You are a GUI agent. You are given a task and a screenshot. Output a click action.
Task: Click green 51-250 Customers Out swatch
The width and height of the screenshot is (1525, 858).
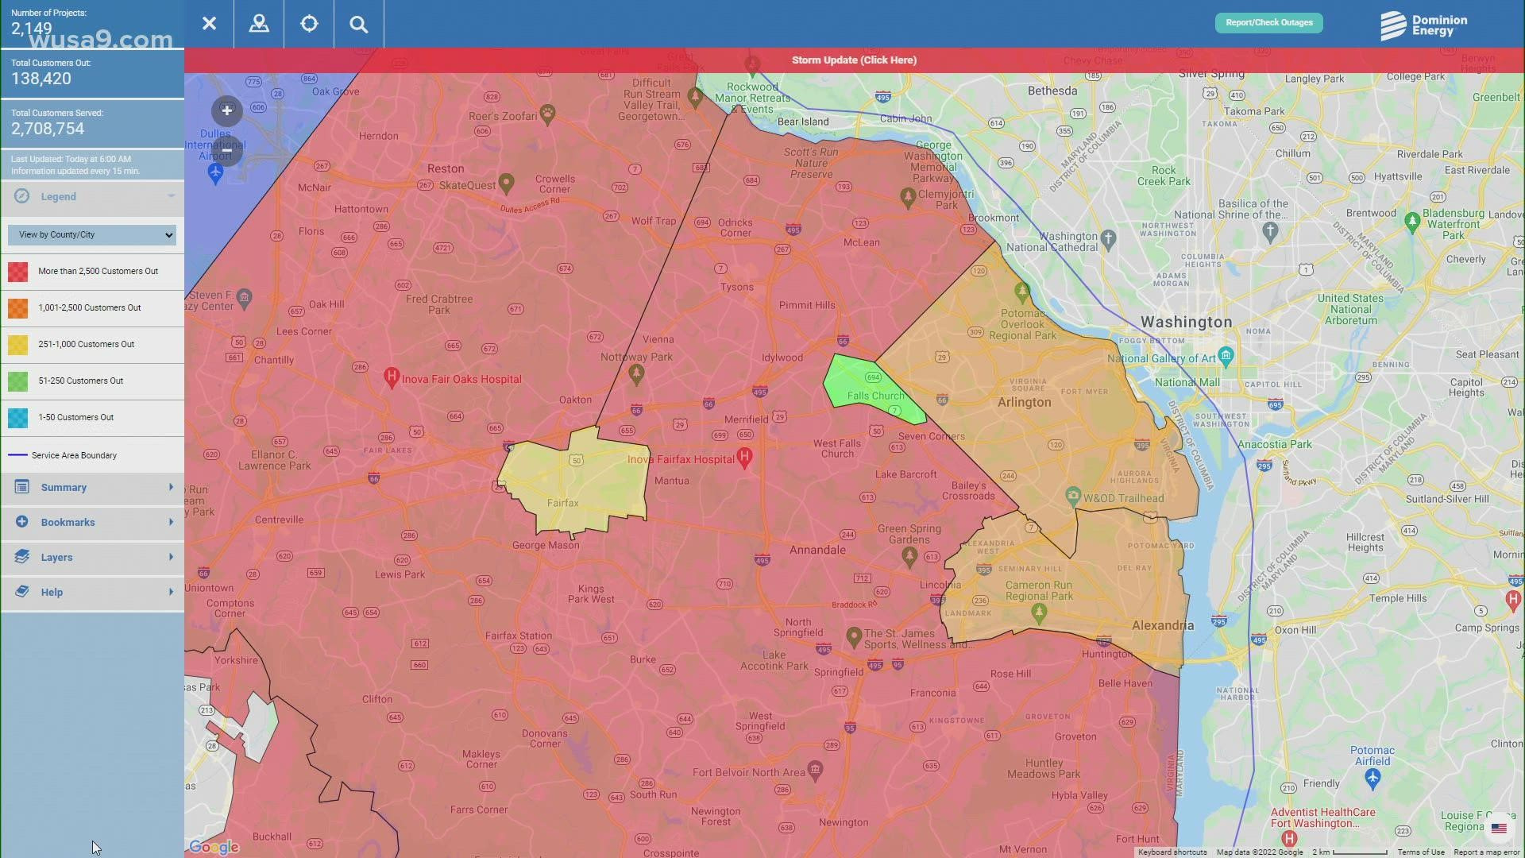(17, 381)
